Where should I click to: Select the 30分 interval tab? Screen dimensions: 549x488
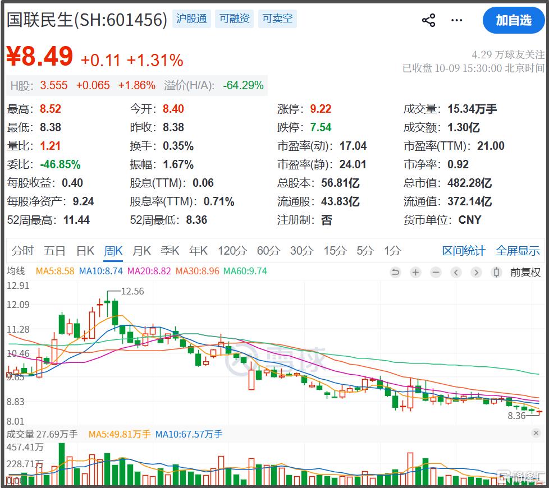pos(302,251)
